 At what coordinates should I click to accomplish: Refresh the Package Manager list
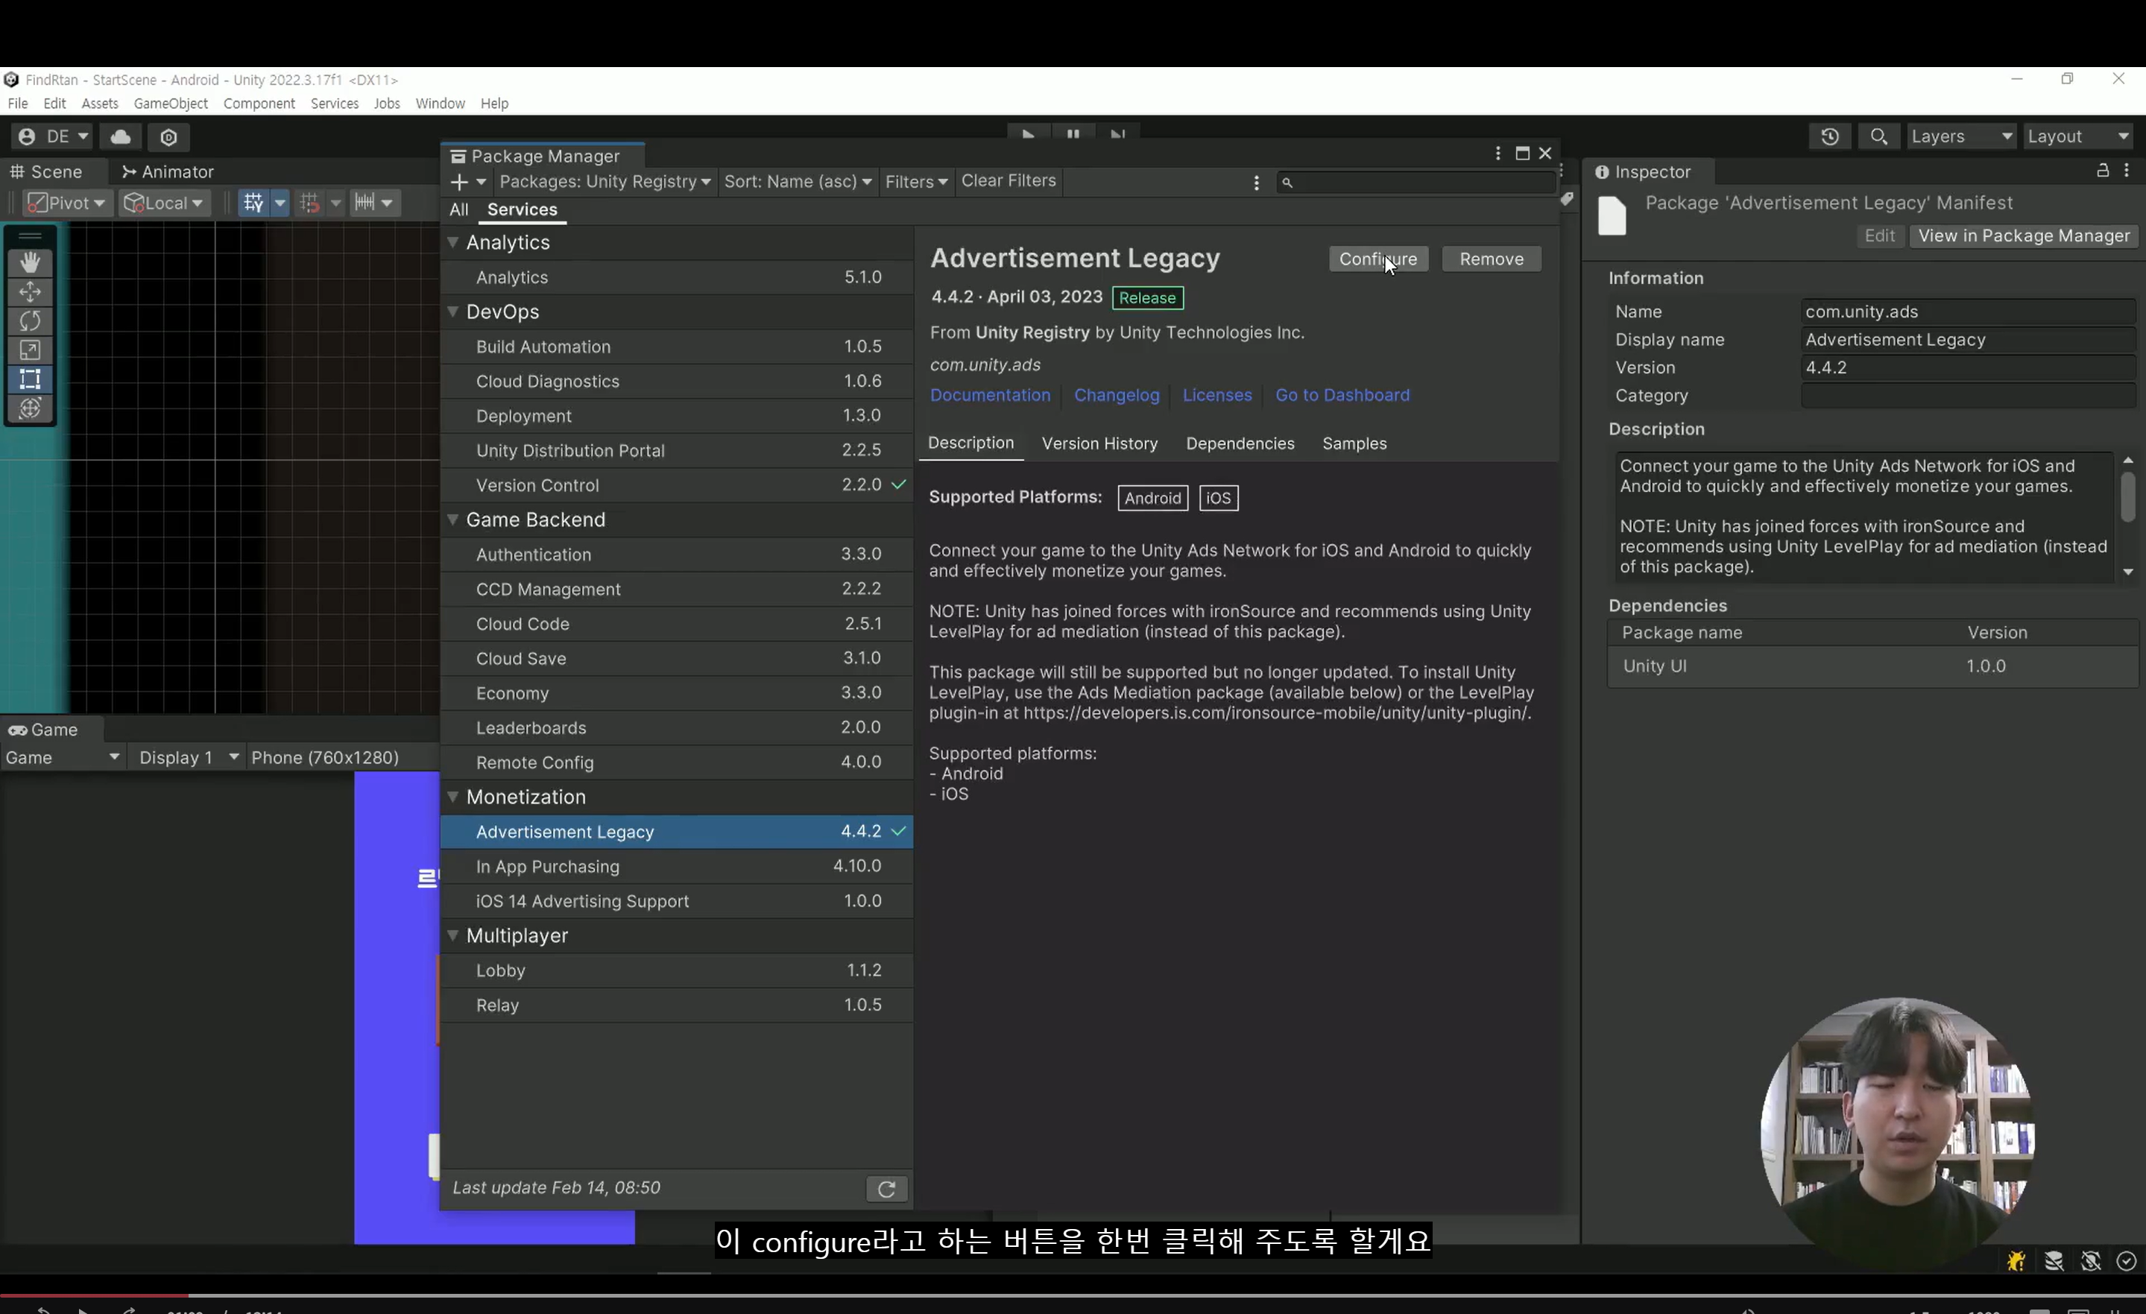pyautogui.click(x=886, y=1189)
